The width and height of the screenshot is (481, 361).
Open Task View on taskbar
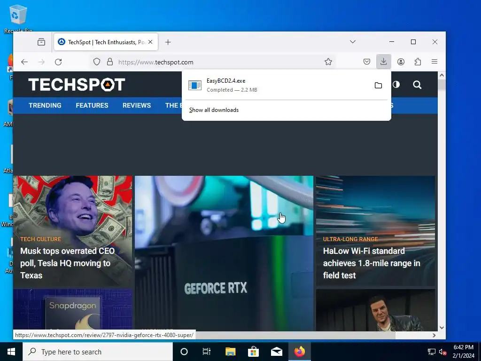(x=207, y=352)
